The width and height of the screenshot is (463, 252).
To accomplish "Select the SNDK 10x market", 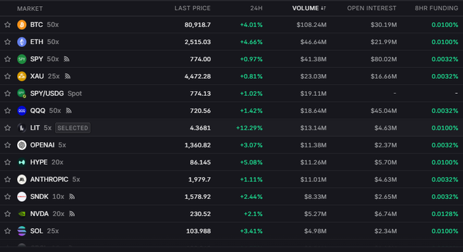I will 231,196.
